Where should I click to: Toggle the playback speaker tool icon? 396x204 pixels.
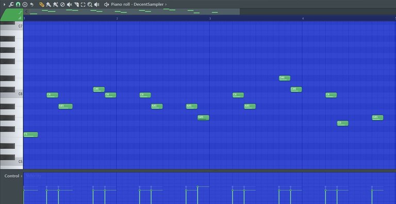click(96, 4)
